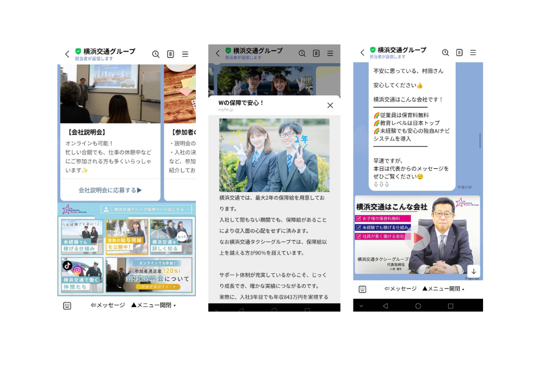Open search icon in middle phone header
The width and height of the screenshot is (557, 369).
click(x=302, y=53)
